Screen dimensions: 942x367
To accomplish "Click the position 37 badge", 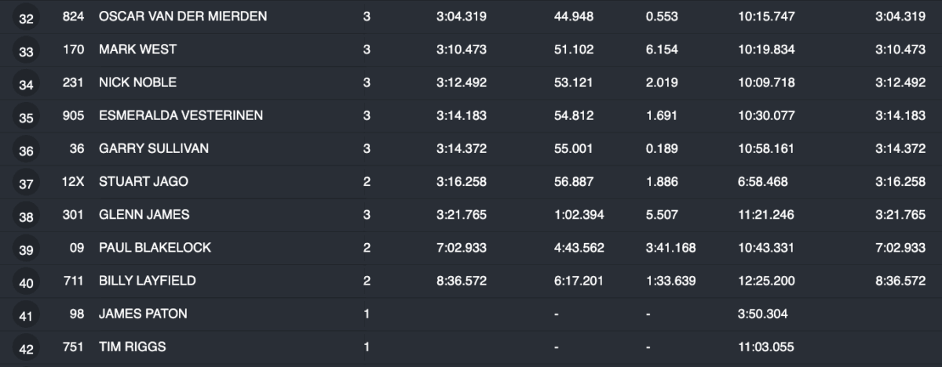I will tap(26, 183).
